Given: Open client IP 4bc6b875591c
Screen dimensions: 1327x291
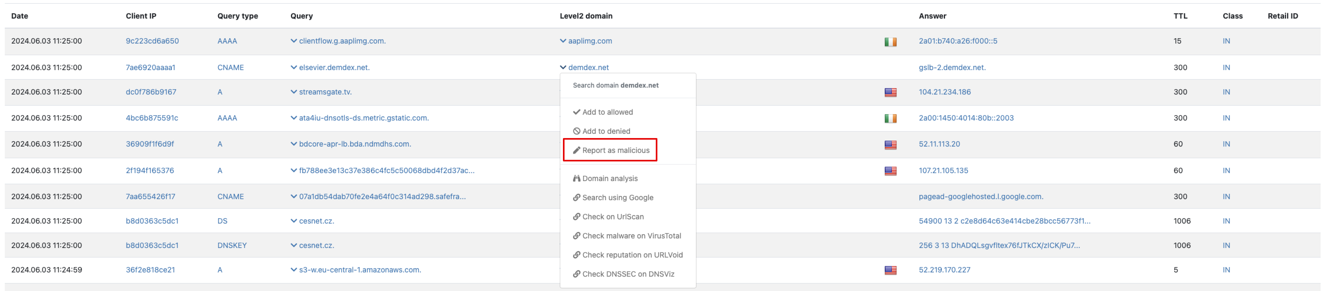Looking at the screenshot, I should pyautogui.click(x=152, y=118).
